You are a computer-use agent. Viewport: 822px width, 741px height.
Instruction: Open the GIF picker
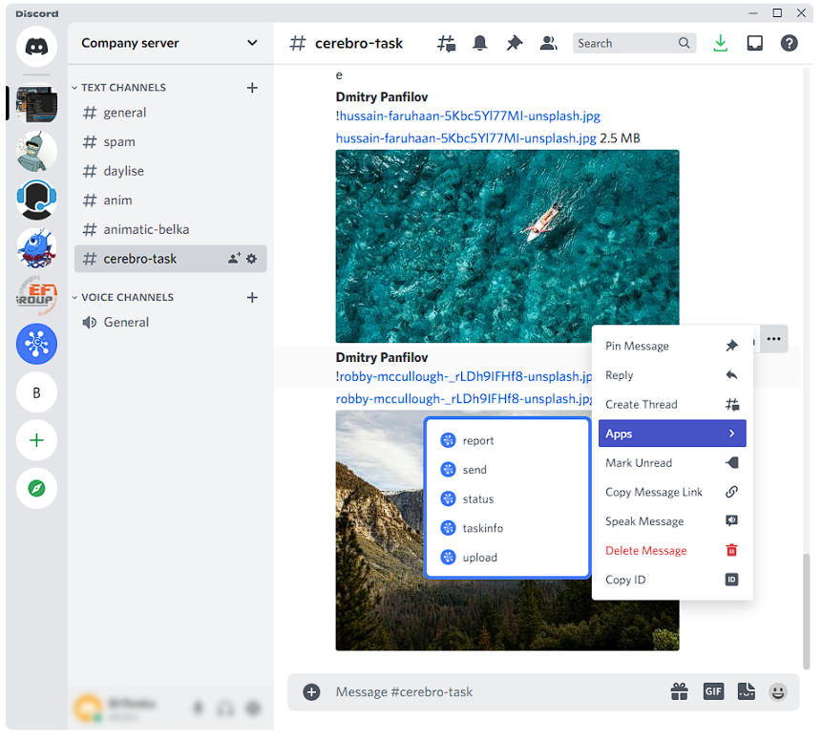click(x=713, y=692)
